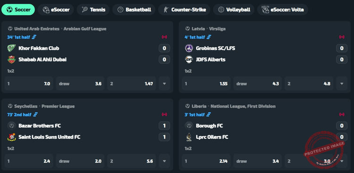Pick Bazar Brothers win at 2.4
This screenshot has height=173, width=354.
click(29, 161)
